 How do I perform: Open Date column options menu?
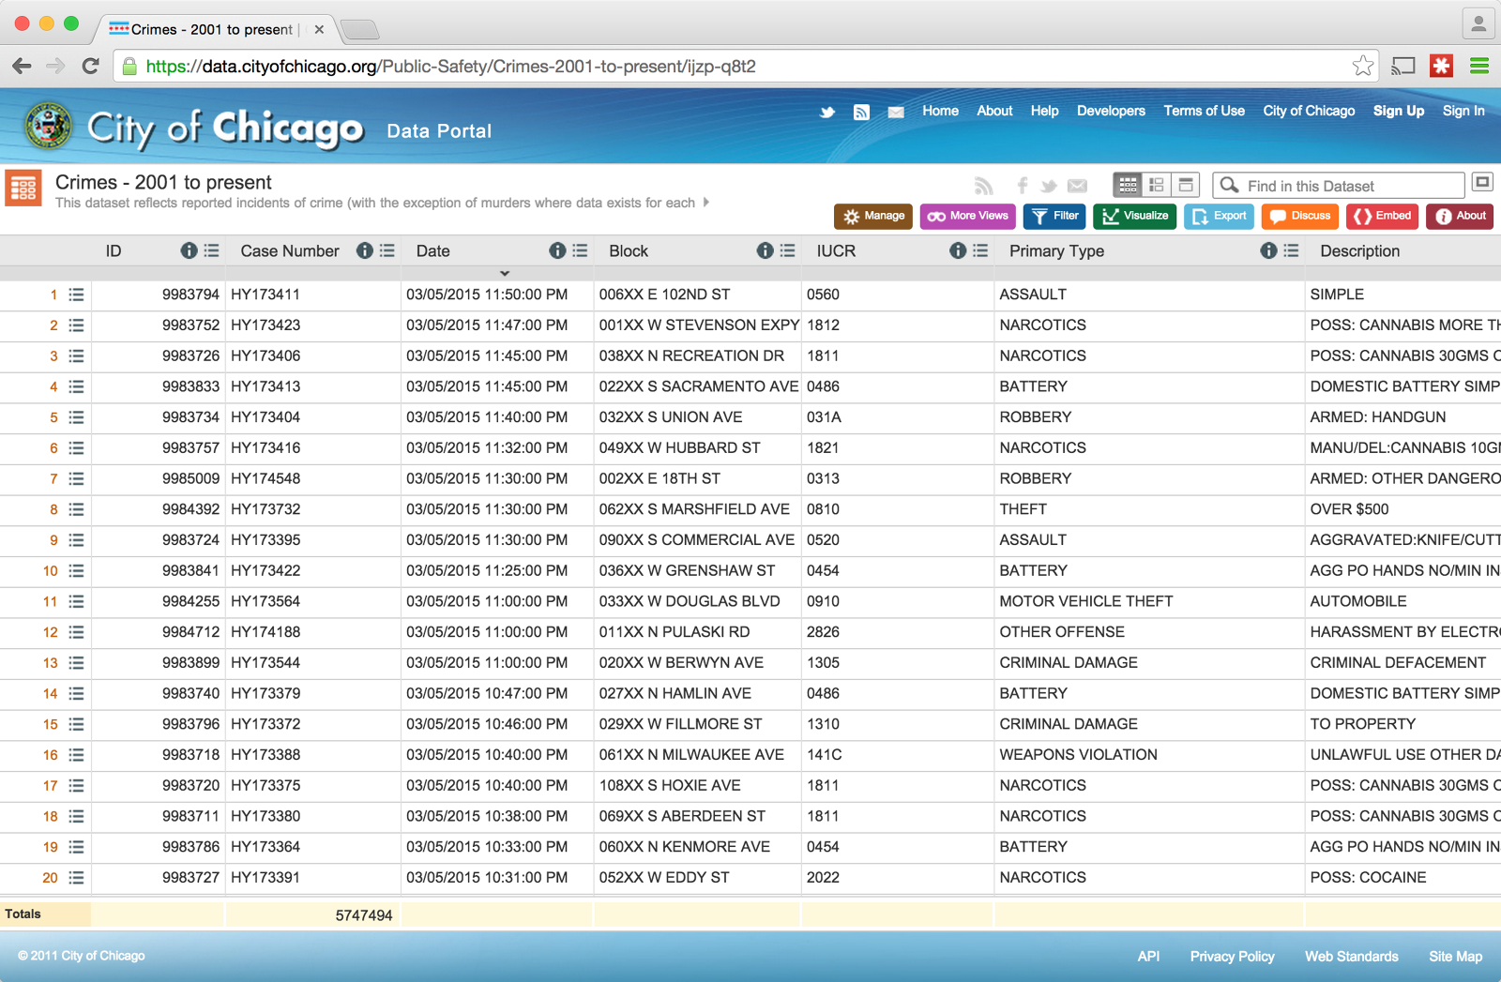(581, 250)
